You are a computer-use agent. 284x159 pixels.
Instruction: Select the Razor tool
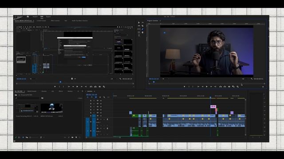click(x=142, y=26)
